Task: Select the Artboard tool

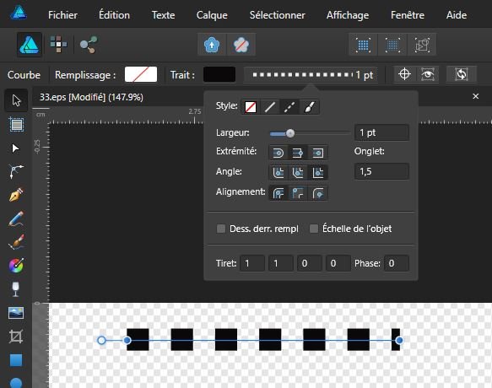Action: coord(16,125)
